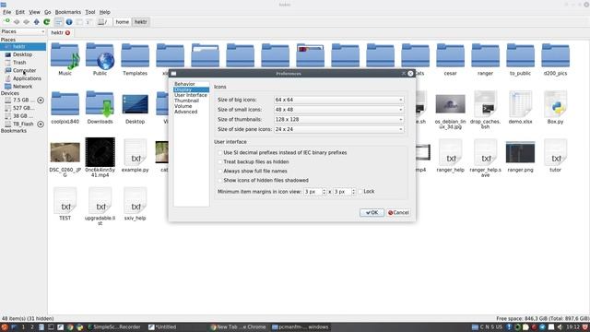
Task: Adjust vertical margin spinner arrows
Action: pyautogui.click(x=353, y=192)
